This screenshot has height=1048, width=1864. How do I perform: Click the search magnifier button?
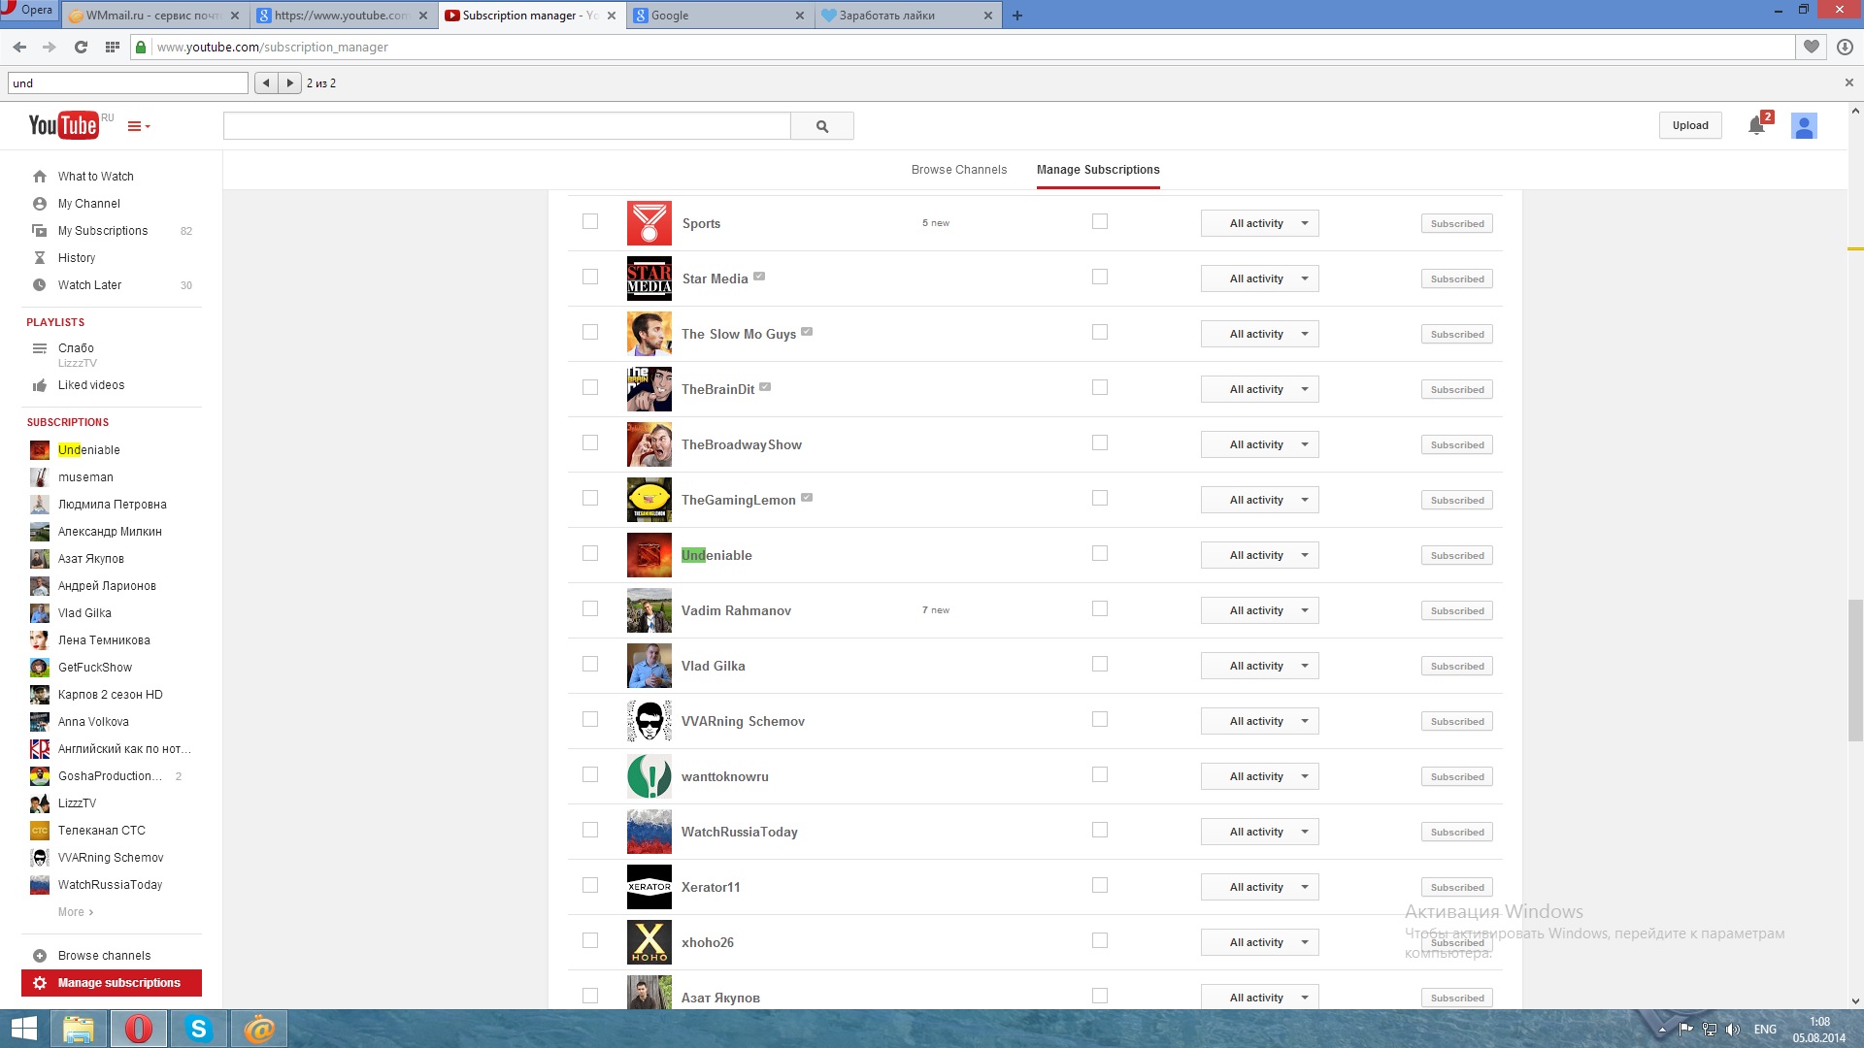coord(821,126)
